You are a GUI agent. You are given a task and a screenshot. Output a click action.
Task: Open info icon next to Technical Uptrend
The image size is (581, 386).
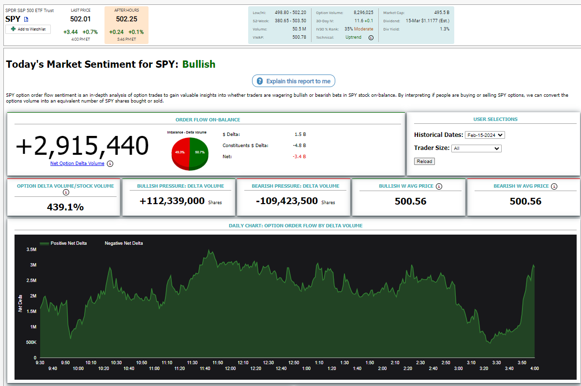tap(371, 37)
